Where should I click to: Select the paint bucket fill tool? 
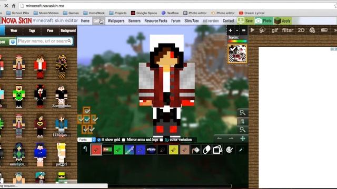coord(195,150)
